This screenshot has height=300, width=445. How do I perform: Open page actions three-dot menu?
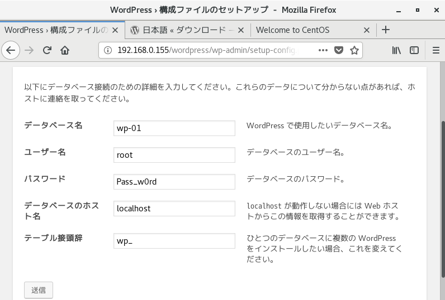pos(323,50)
